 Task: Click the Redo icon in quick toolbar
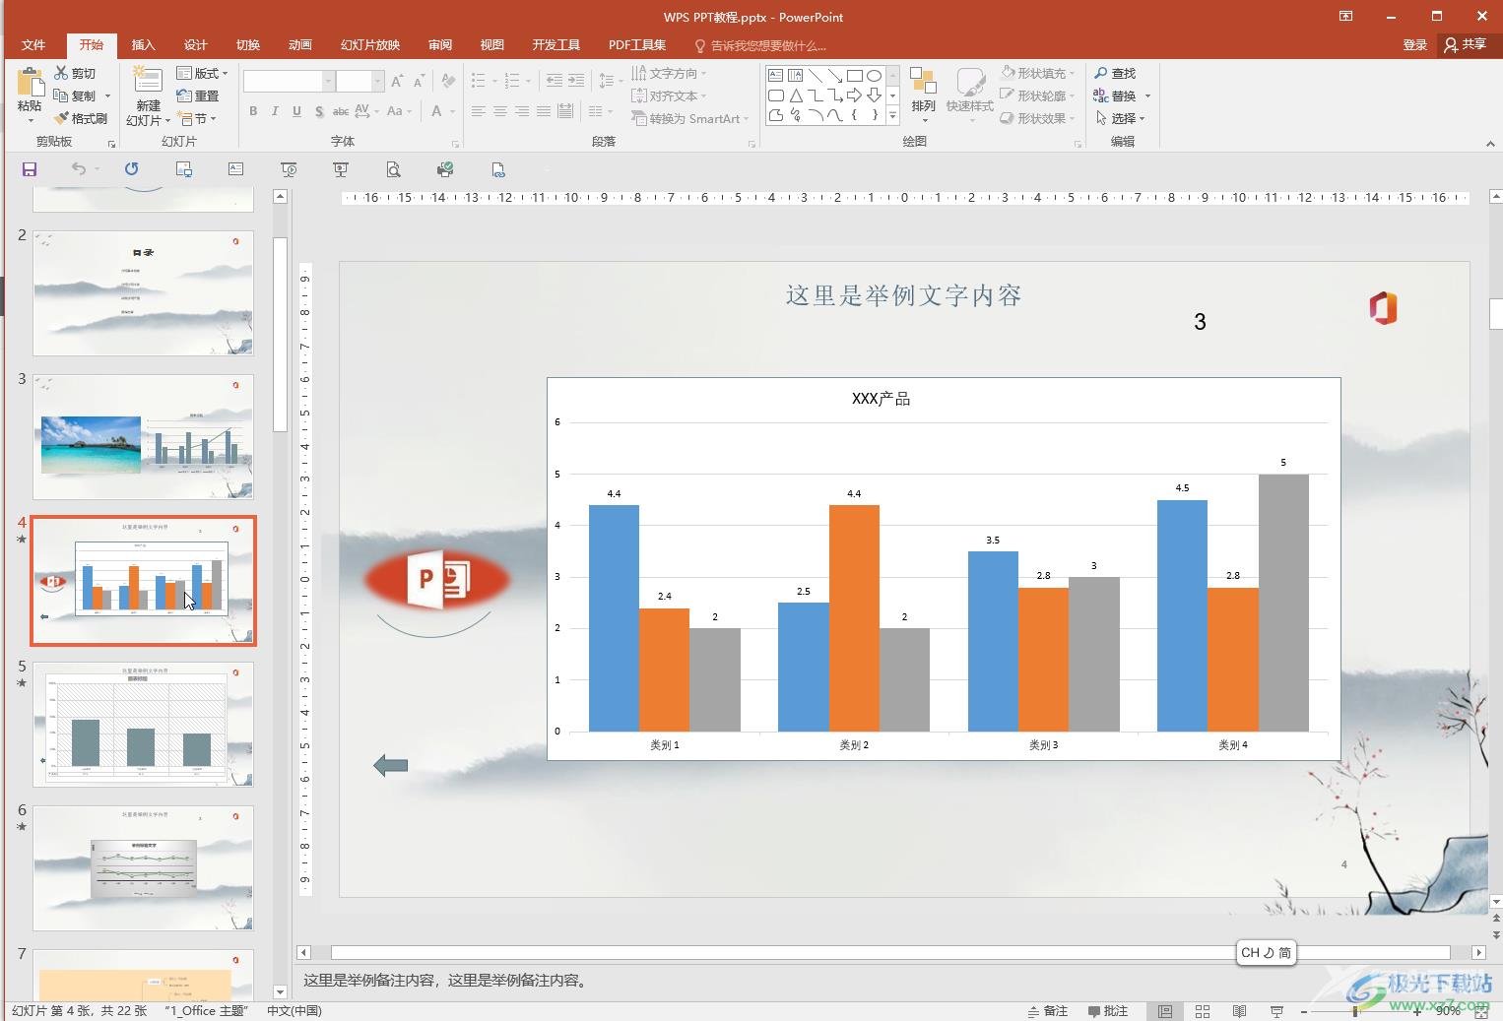click(131, 169)
